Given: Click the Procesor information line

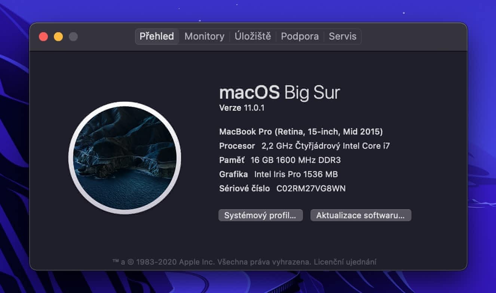Looking at the screenshot, I should click(x=304, y=146).
